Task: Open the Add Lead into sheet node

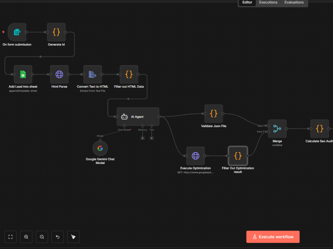Action: click(x=23, y=74)
